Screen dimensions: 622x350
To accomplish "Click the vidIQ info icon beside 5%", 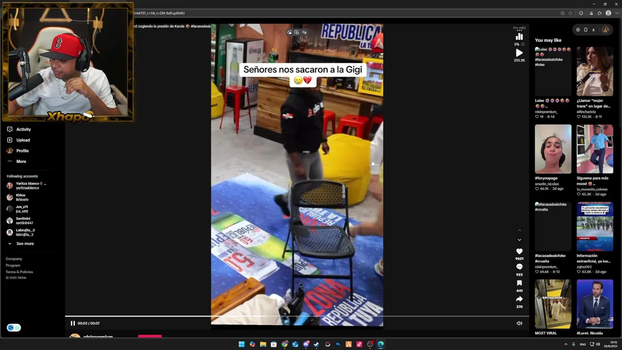I will (523, 44).
